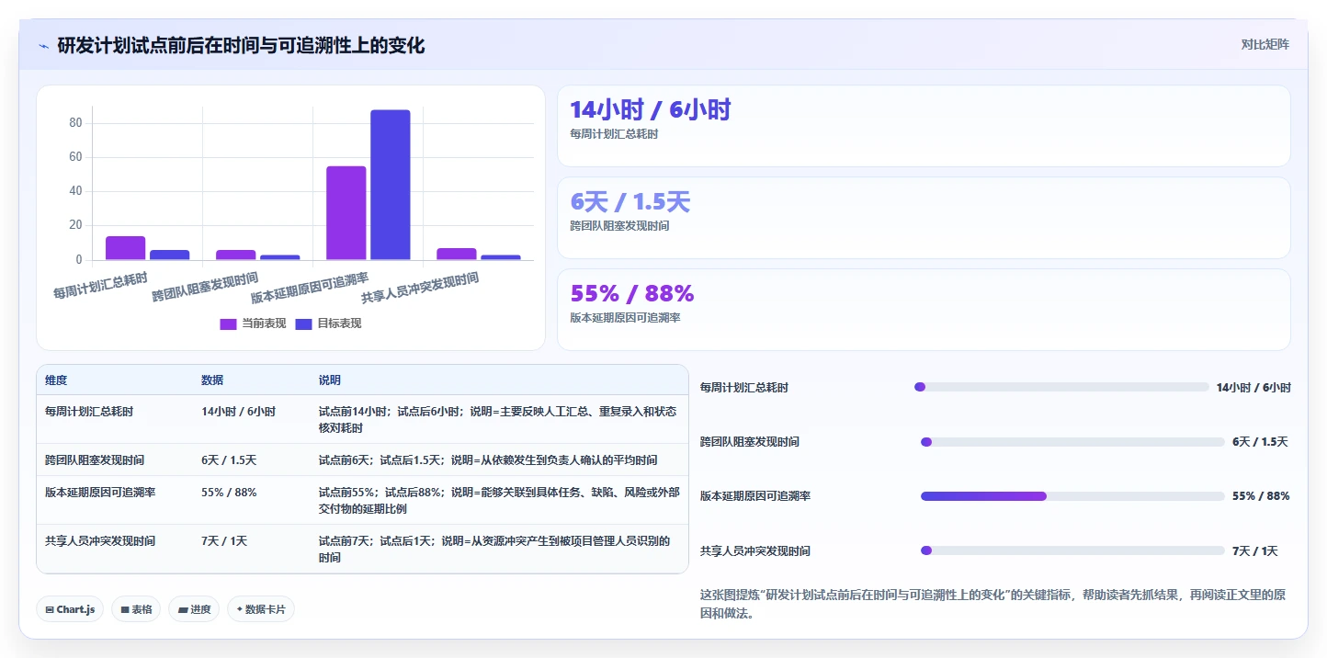Screen dimensions: 1327x658
Task: Click the 版本延期原因可追溯率 progress bar
Action: [x=1072, y=496]
